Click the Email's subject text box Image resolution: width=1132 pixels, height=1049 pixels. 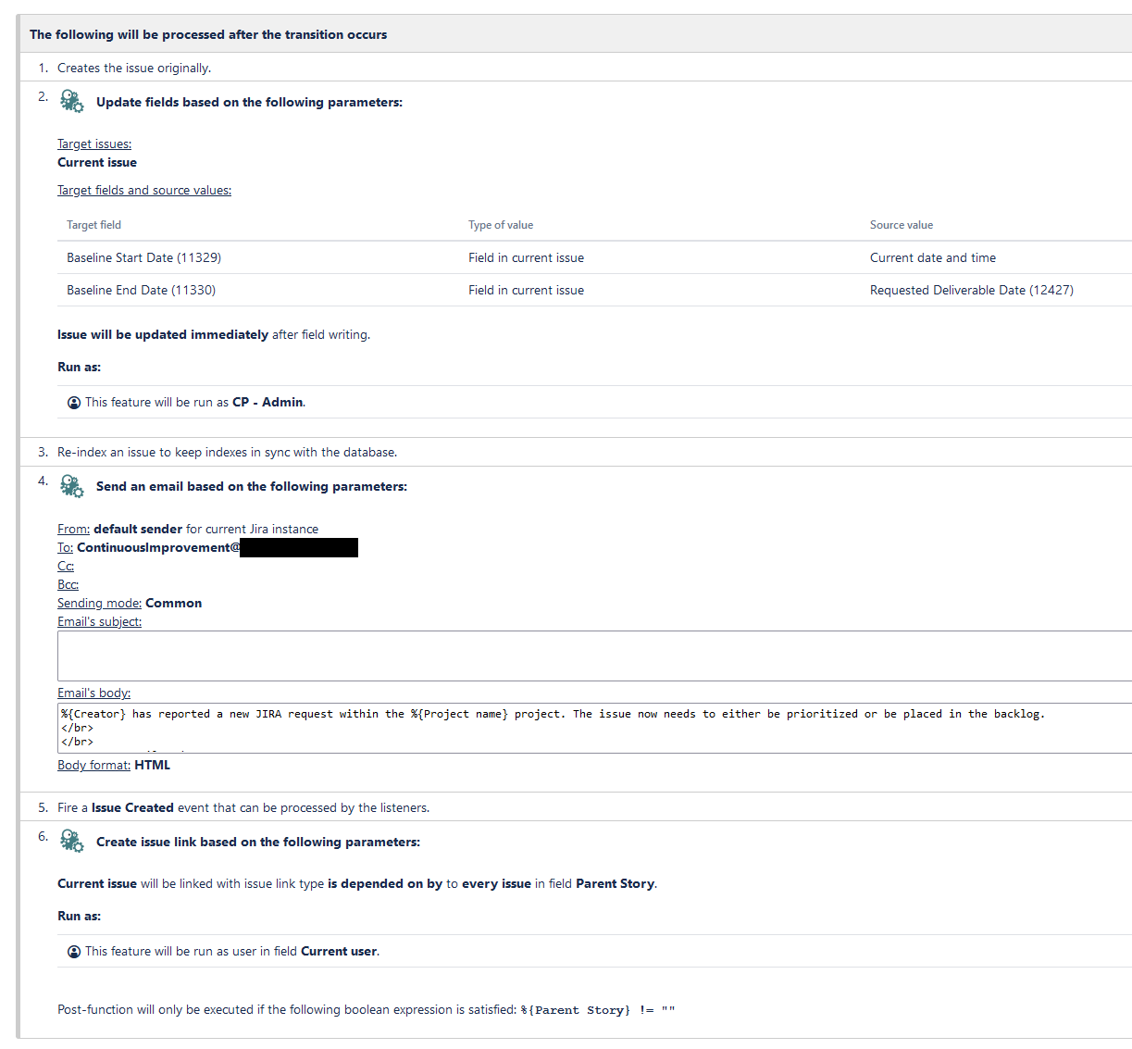(x=594, y=656)
